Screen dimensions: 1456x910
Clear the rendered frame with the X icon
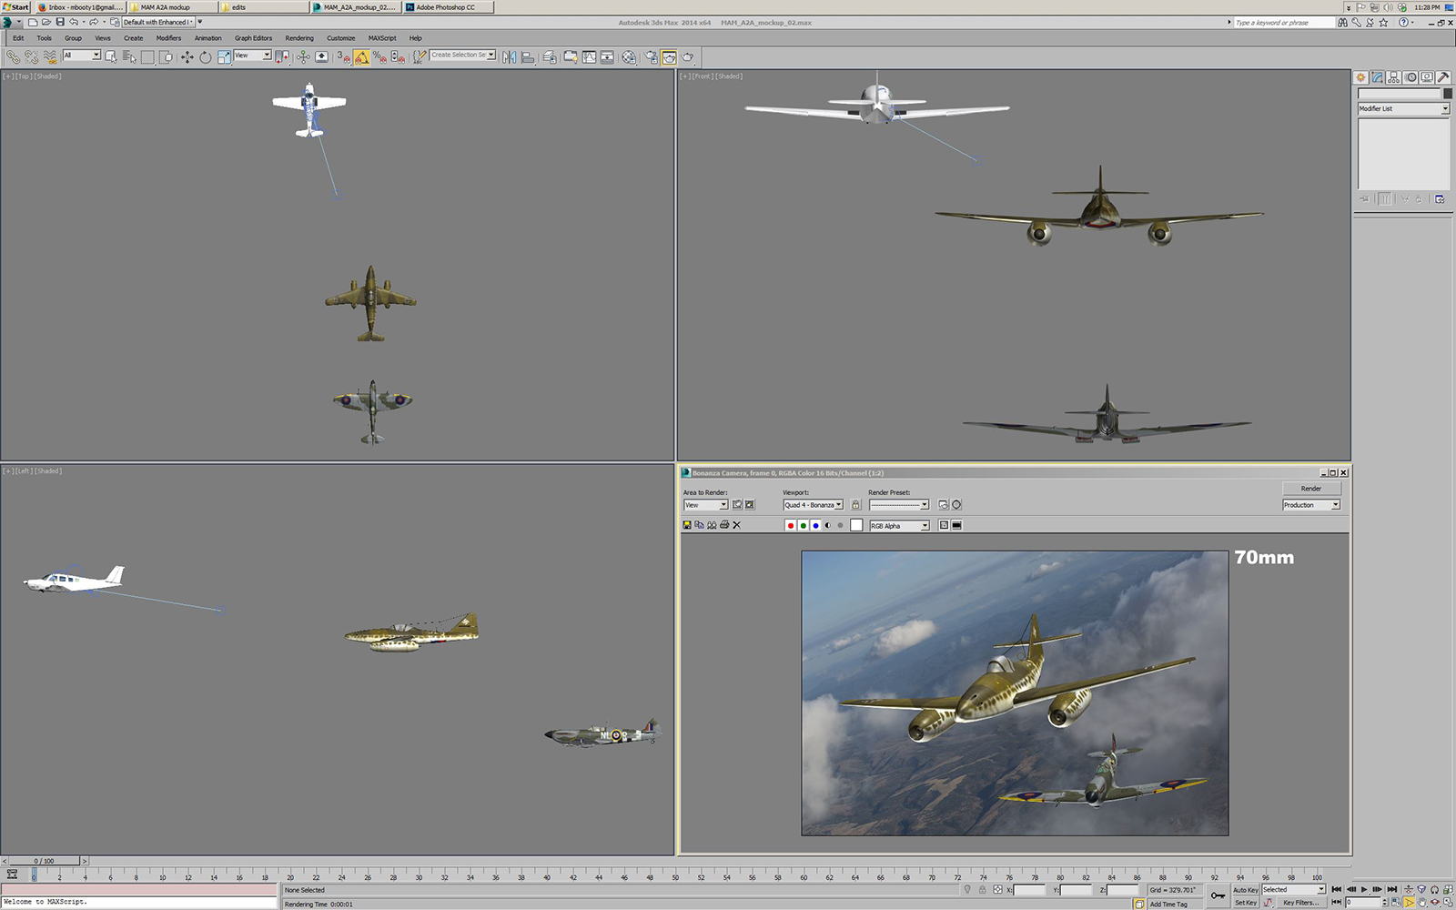pos(737,525)
